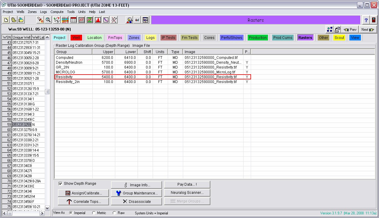Open the spreadsheet table icon on the toolbar
Viewport: 379px width, 218px height.
(73, 20)
